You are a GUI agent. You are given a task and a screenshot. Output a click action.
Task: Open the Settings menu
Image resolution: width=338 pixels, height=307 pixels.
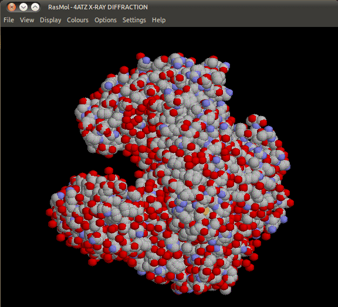click(x=134, y=20)
